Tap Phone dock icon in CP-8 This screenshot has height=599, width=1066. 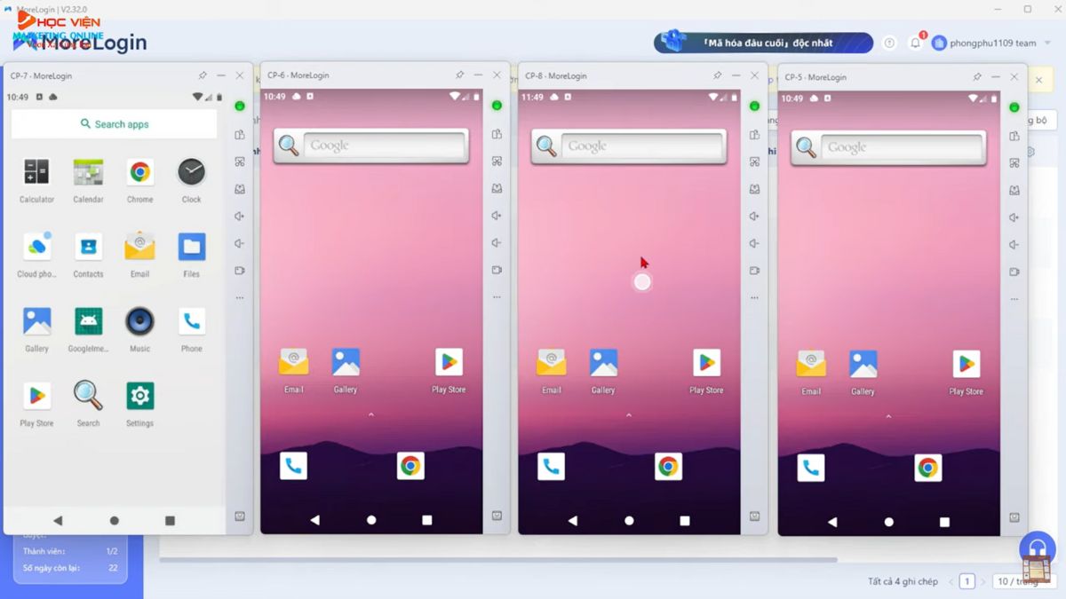click(x=551, y=467)
